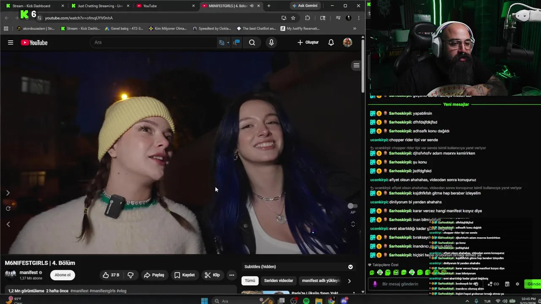The height and width of the screenshot is (304, 541).
Task: Switch to Stream - Kick Dashboard tab
Action: pos(35,6)
